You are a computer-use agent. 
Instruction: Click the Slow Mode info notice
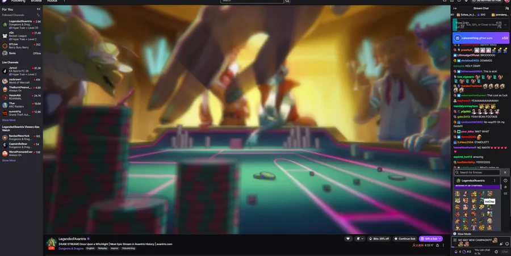click(462, 234)
